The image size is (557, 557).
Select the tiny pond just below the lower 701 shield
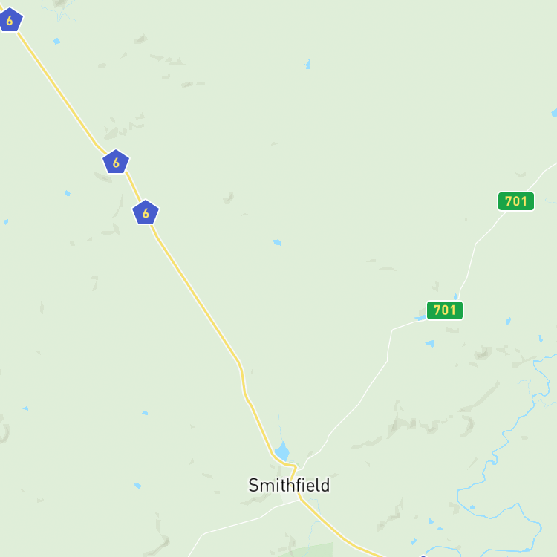click(x=430, y=343)
